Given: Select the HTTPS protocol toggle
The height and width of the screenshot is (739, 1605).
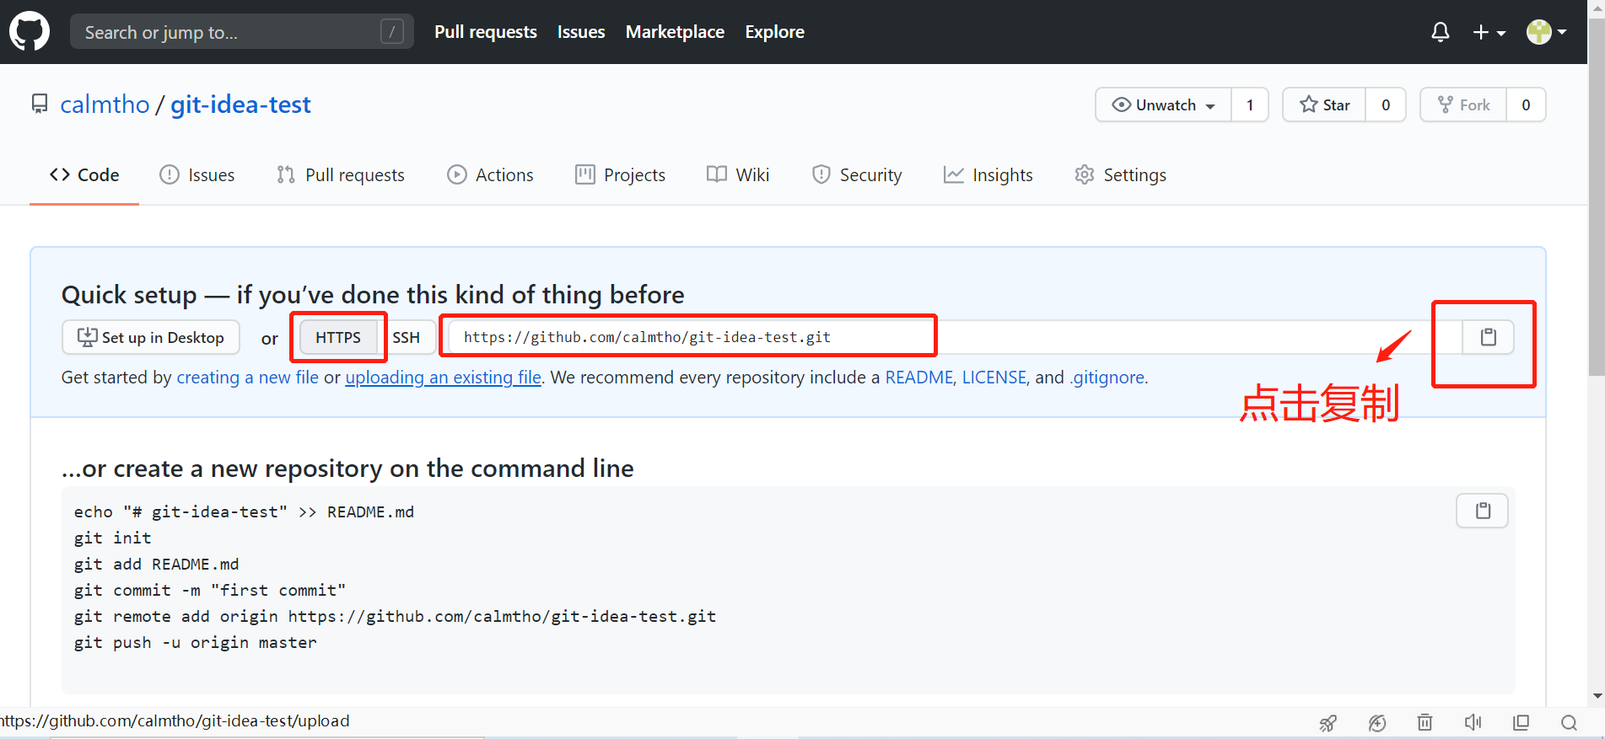Looking at the screenshot, I should pyautogui.click(x=338, y=337).
